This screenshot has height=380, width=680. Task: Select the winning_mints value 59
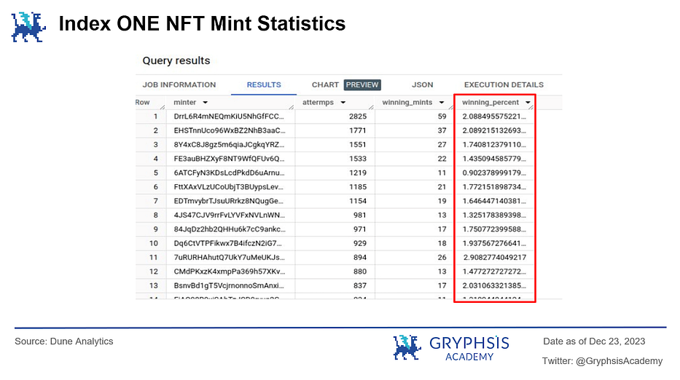click(x=440, y=116)
